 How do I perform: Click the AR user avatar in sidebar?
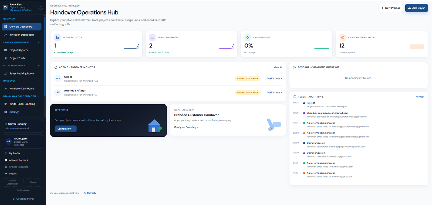[9, 142]
